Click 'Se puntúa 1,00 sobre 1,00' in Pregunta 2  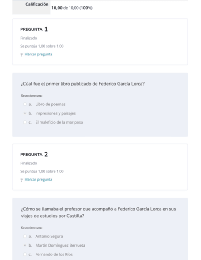[x=42, y=171]
